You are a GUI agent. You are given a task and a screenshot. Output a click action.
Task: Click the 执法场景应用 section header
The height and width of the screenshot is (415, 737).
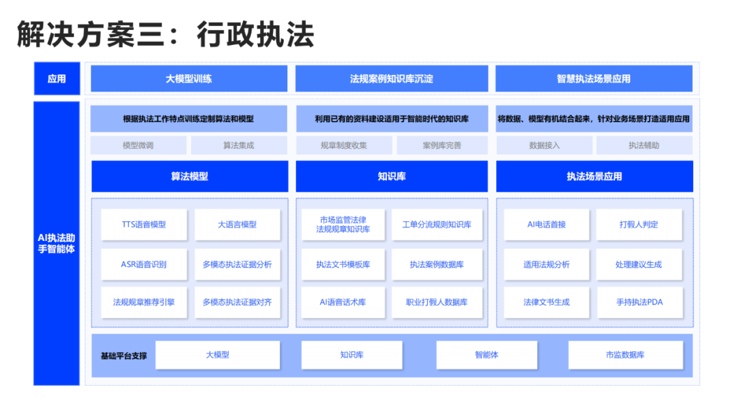(594, 176)
